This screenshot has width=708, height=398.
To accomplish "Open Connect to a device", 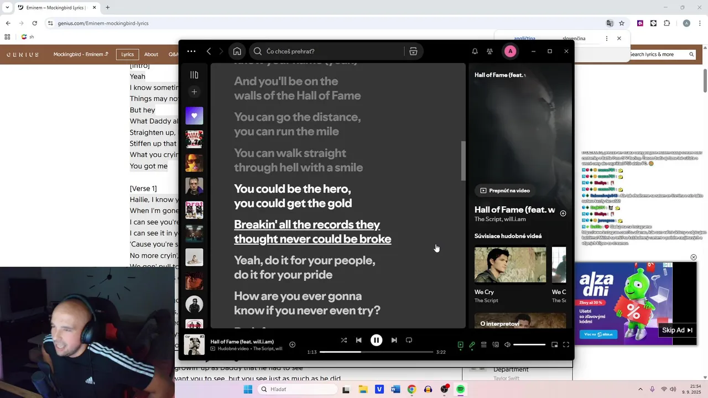I will [x=496, y=344].
